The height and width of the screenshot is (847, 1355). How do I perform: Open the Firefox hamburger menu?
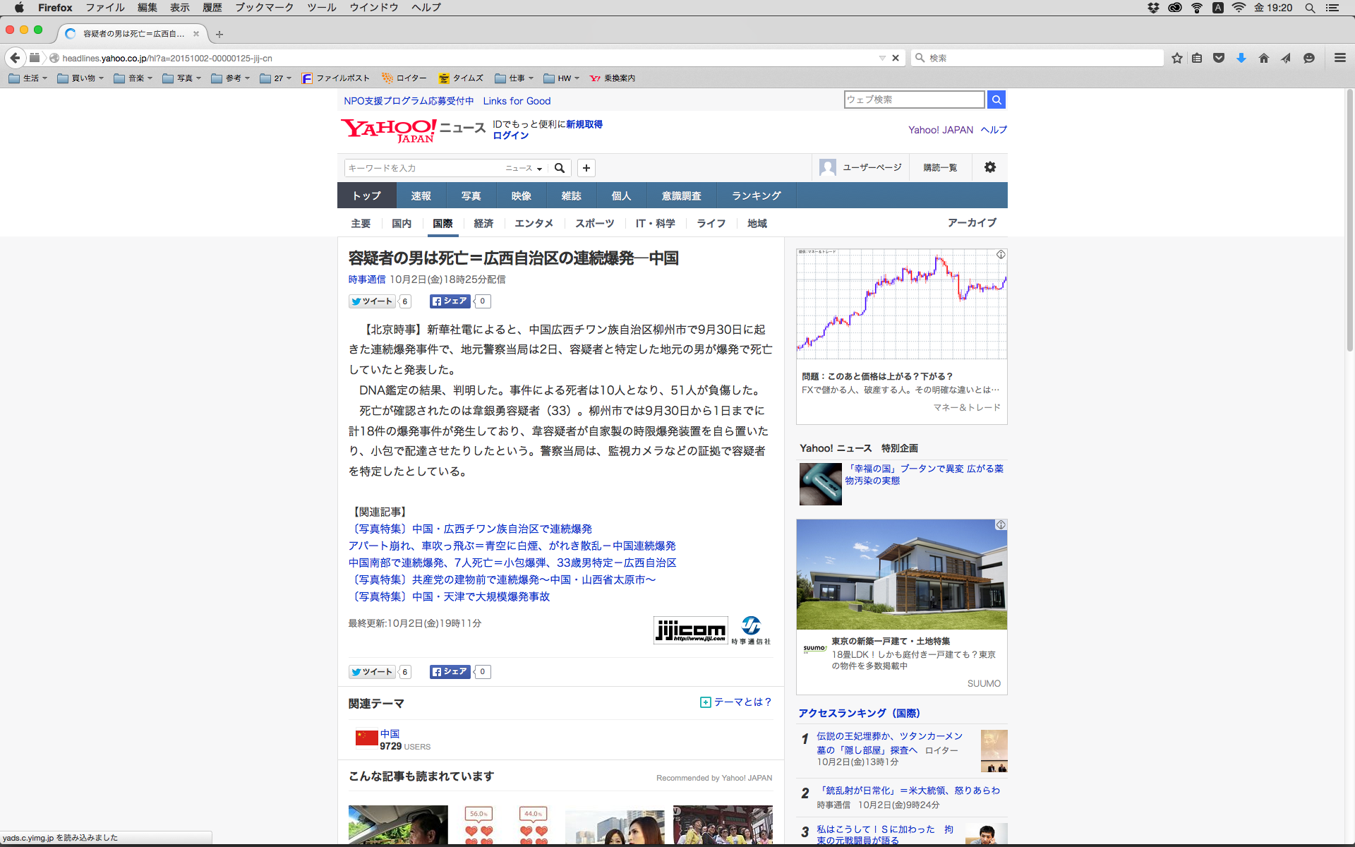[1339, 58]
